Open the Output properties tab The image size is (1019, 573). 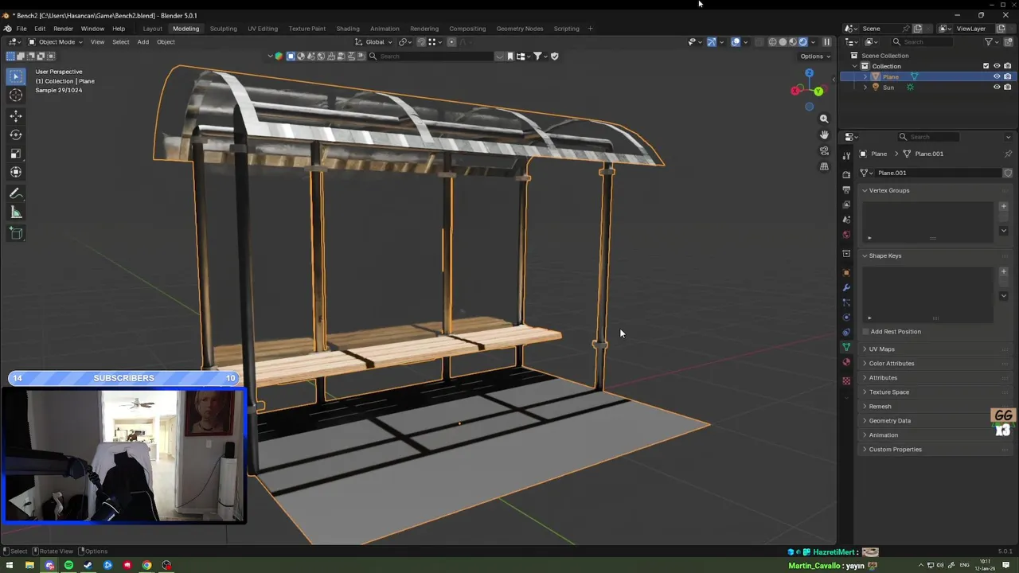coord(846,190)
